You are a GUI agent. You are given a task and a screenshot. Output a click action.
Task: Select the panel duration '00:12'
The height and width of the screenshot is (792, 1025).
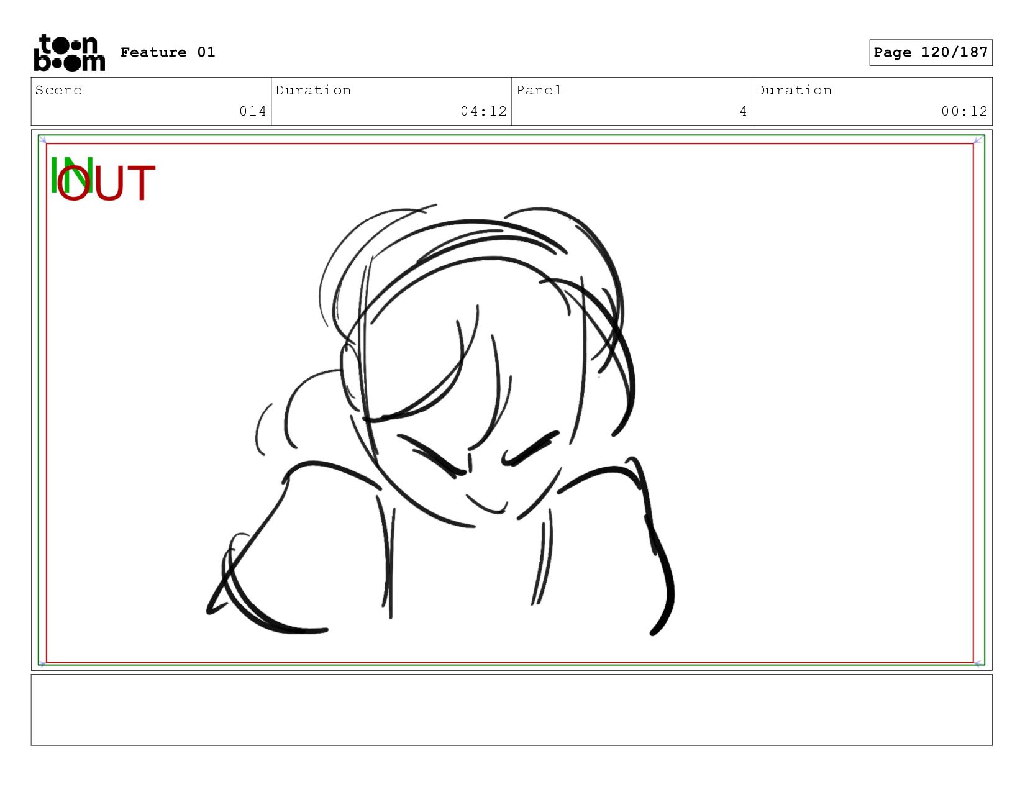(964, 111)
